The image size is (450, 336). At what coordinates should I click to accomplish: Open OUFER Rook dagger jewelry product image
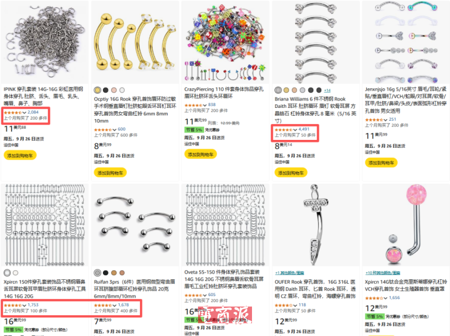click(x=316, y=225)
